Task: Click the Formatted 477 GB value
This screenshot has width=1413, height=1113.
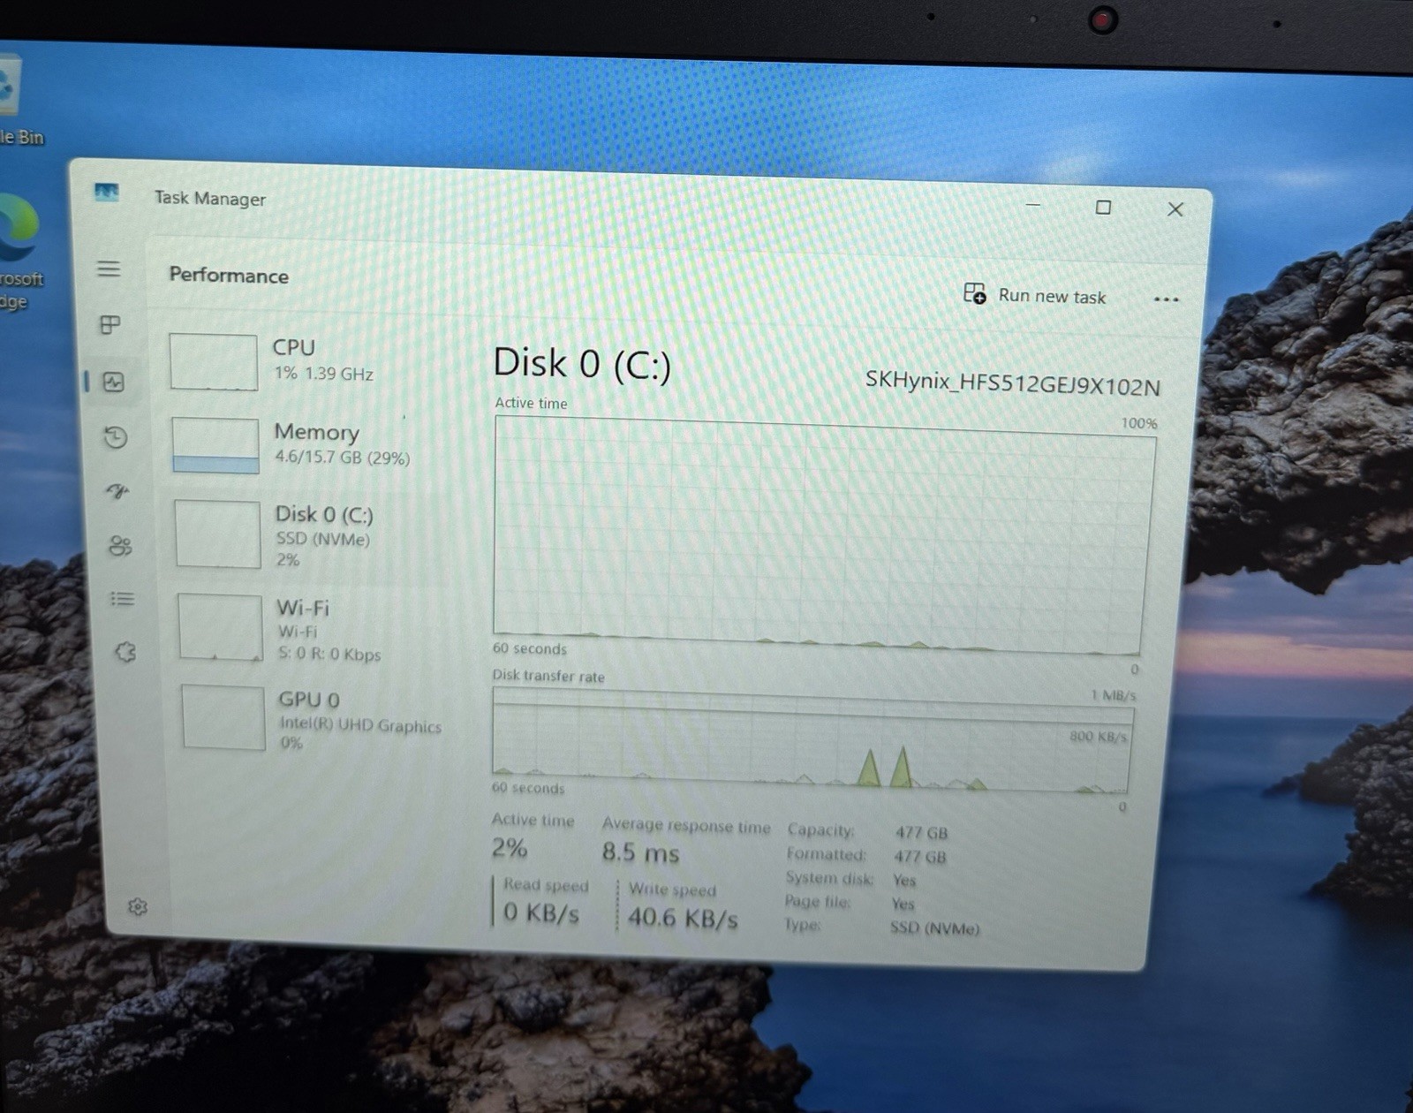Action: (919, 857)
